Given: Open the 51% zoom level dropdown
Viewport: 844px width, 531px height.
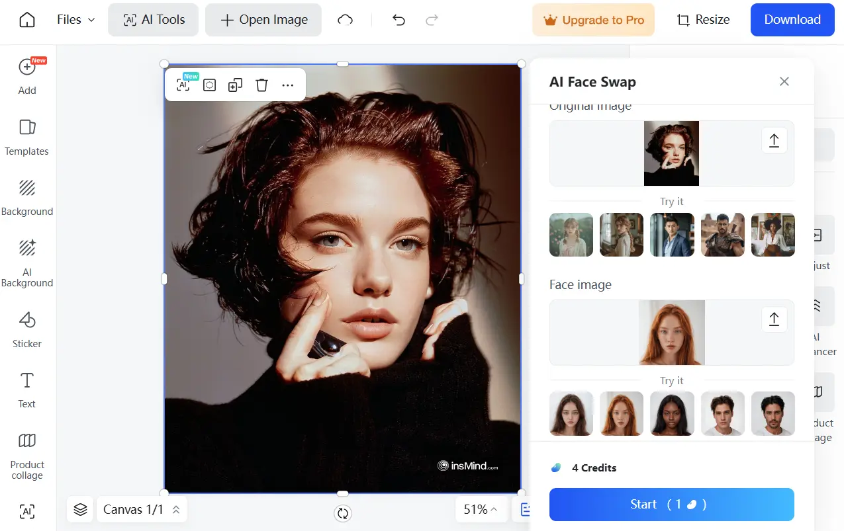Looking at the screenshot, I should pos(481,509).
